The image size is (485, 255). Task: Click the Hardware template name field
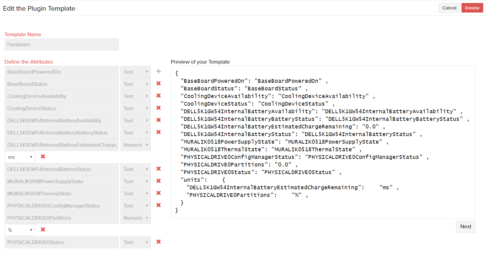click(x=62, y=44)
